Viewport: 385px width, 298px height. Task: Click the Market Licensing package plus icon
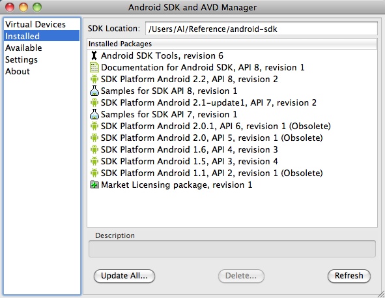(x=94, y=185)
